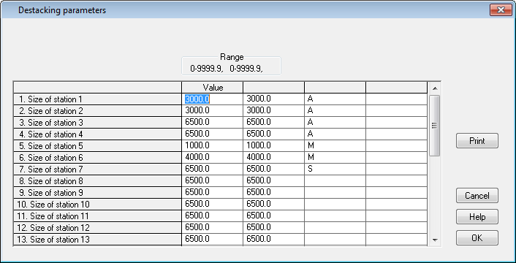516x263 pixels.
Task: Select the Value cell for station 12
Action: click(x=212, y=227)
